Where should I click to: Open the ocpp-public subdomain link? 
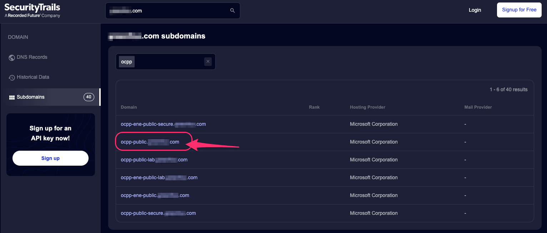click(x=150, y=142)
